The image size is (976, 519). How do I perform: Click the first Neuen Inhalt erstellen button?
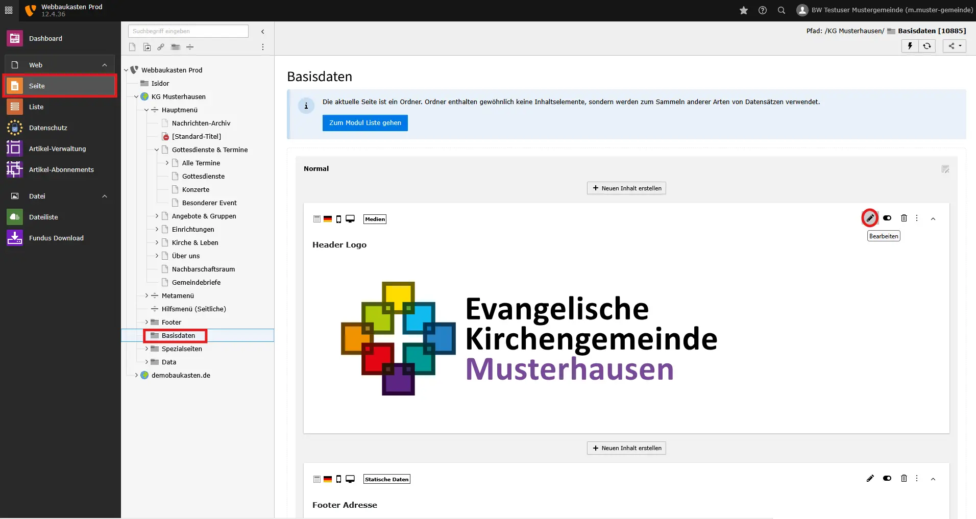pyautogui.click(x=626, y=188)
